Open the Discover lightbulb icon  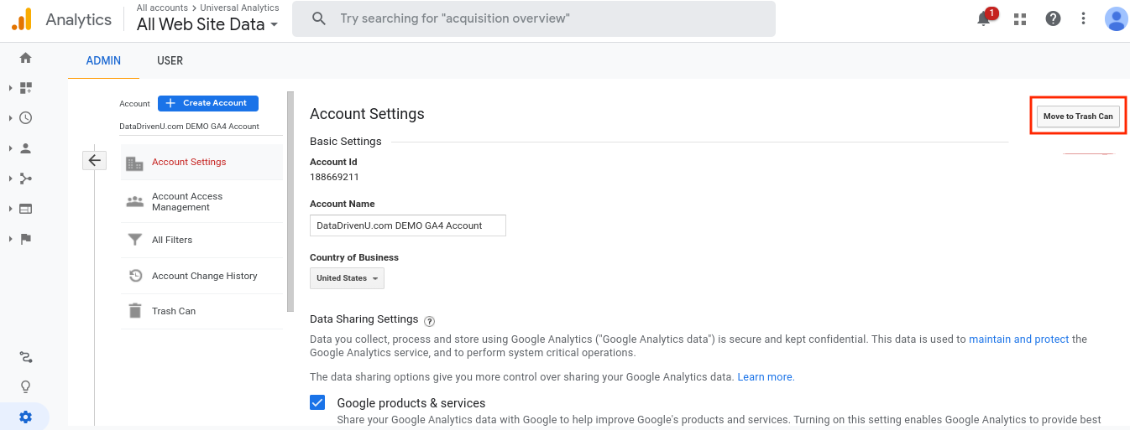tap(25, 387)
